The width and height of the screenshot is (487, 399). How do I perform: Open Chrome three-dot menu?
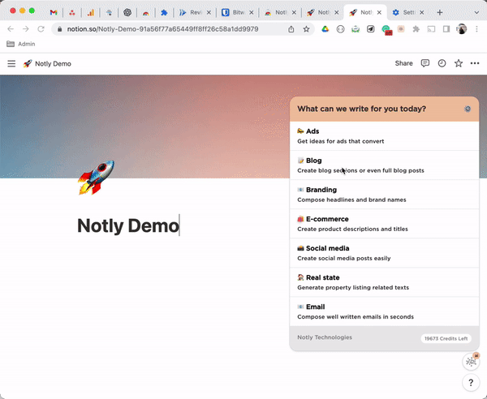point(476,29)
